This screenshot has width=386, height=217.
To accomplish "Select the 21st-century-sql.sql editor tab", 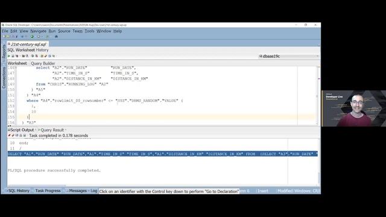I will pos(28,44).
